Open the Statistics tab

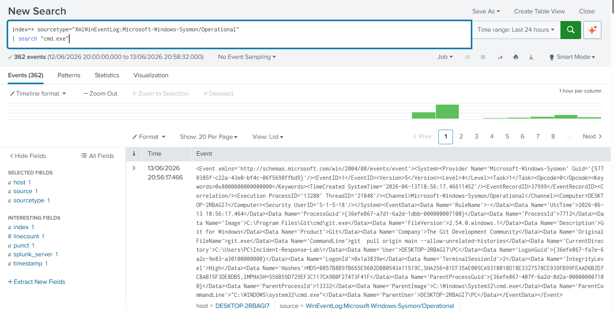tap(107, 75)
